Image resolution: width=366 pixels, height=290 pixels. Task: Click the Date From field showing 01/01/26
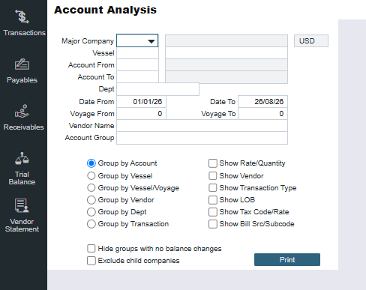pos(141,102)
